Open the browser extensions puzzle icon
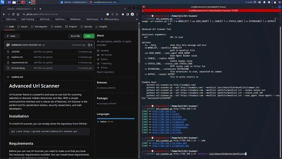 (x=123, y=14)
